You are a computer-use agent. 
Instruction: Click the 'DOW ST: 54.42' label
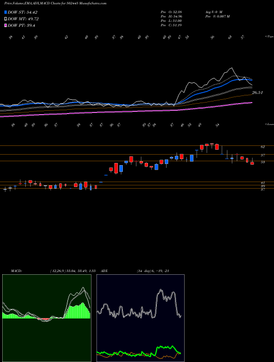[x=22, y=12]
